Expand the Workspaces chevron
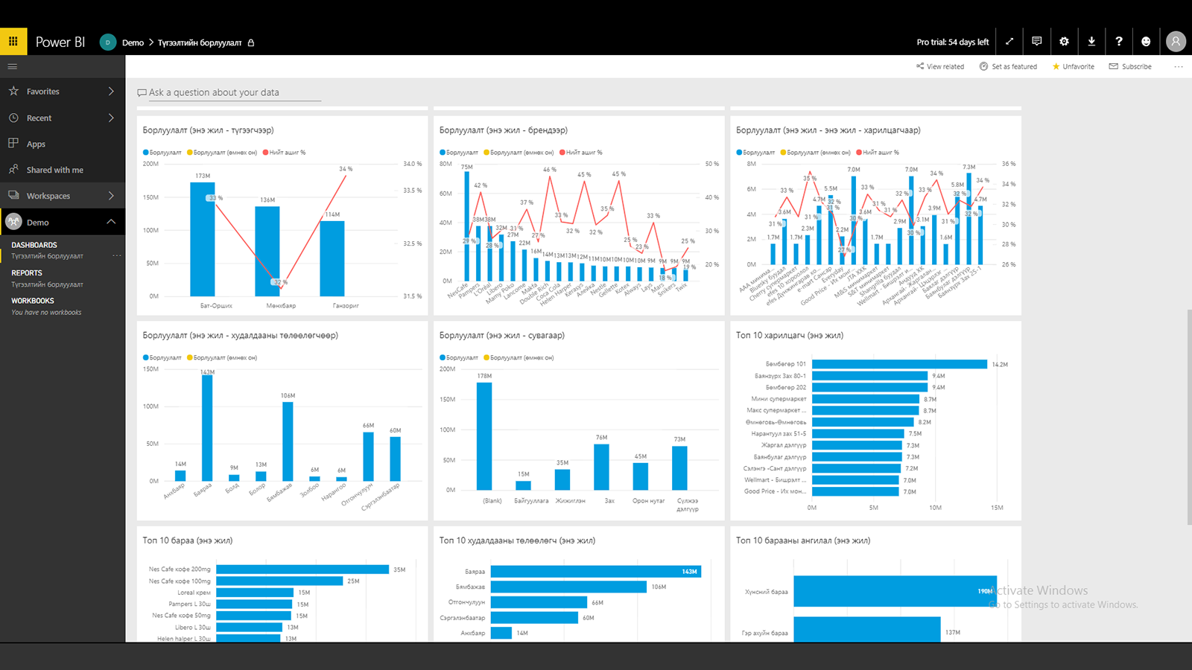The image size is (1192, 670). [x=111, y=196]
